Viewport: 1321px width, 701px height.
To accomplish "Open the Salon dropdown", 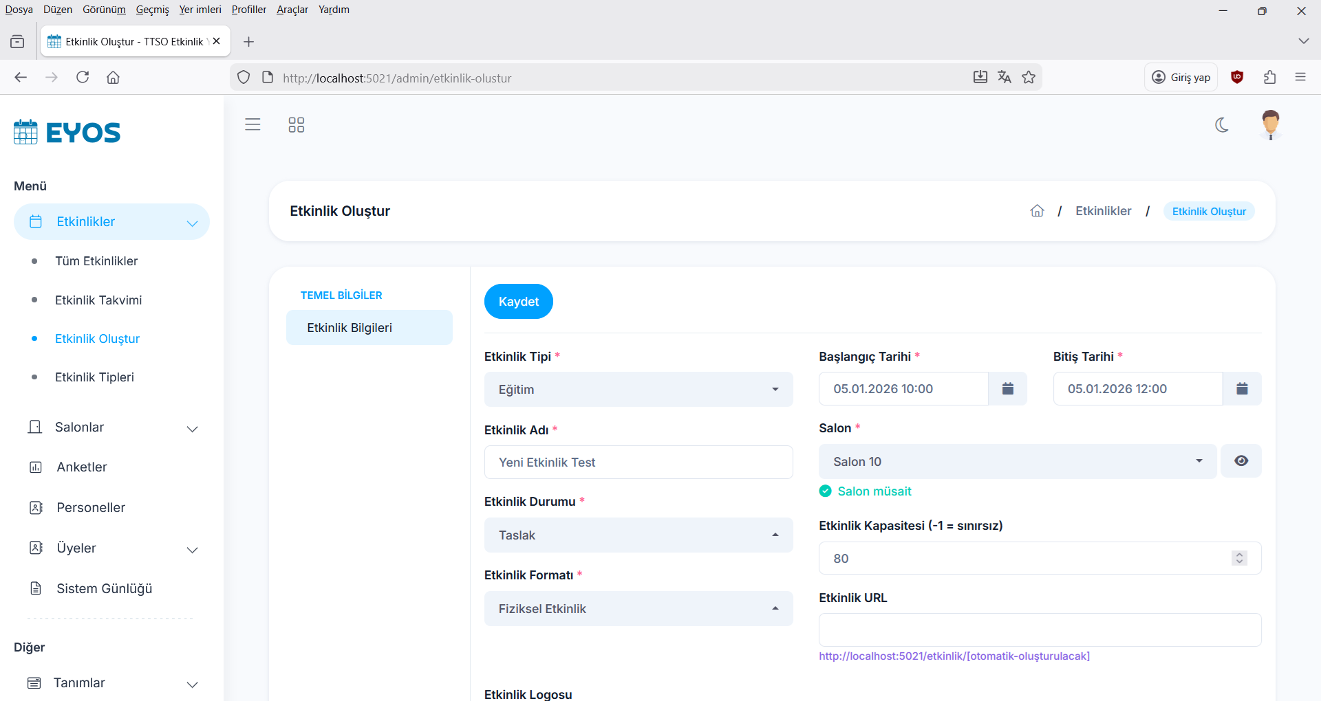I will click(x=1017, y=462).
